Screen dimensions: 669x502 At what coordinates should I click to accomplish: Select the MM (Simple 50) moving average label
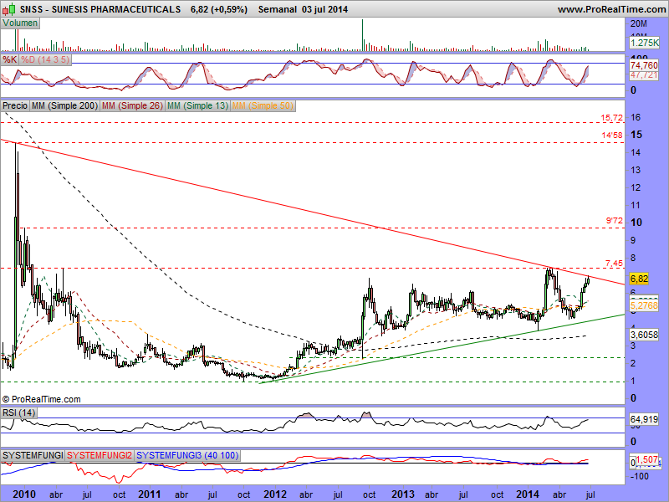pyautogui.click(x=263, y=105)
